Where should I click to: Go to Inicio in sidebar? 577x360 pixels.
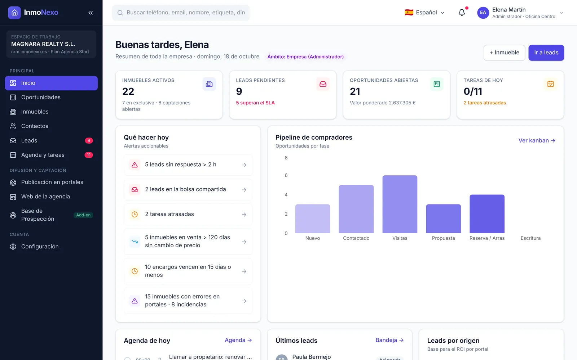(x=51, y=83)
